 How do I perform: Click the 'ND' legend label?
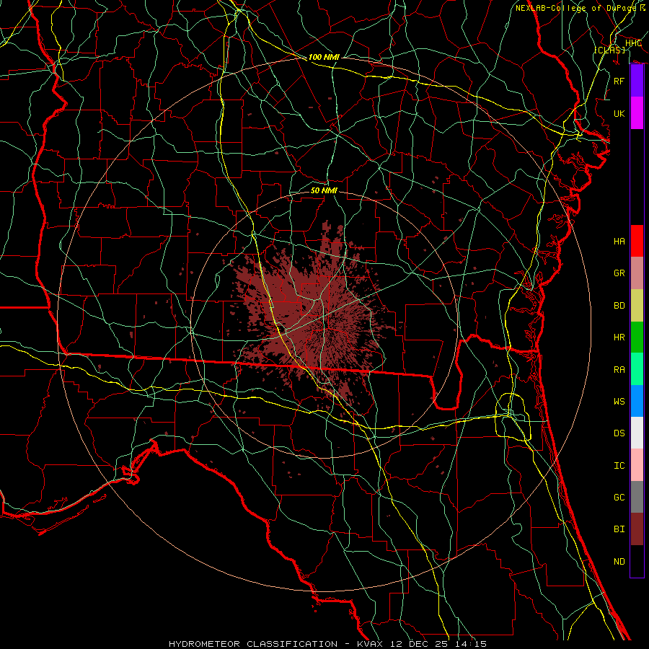tap(619, 561)
